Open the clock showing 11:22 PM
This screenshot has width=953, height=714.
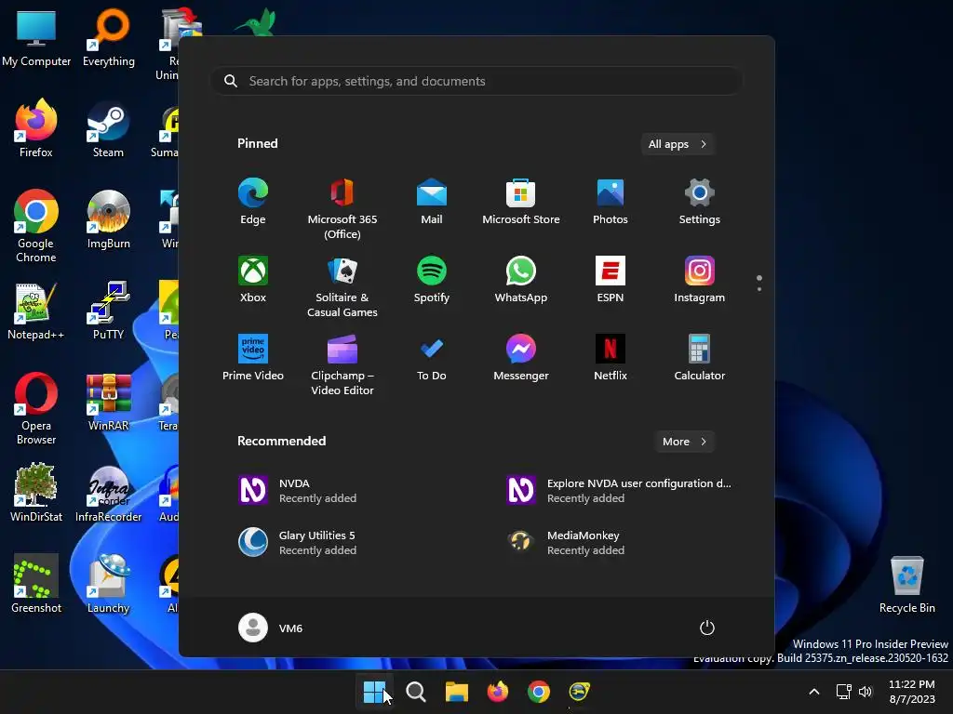pos(912,692)
